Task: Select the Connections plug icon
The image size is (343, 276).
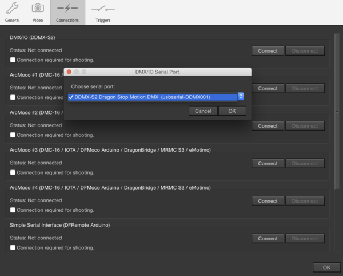Action: tap(67, 9)
